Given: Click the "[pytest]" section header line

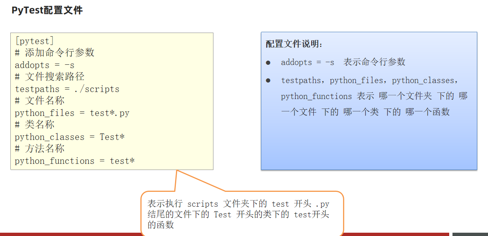Looking at the screenshot, I should coord(34,41).
